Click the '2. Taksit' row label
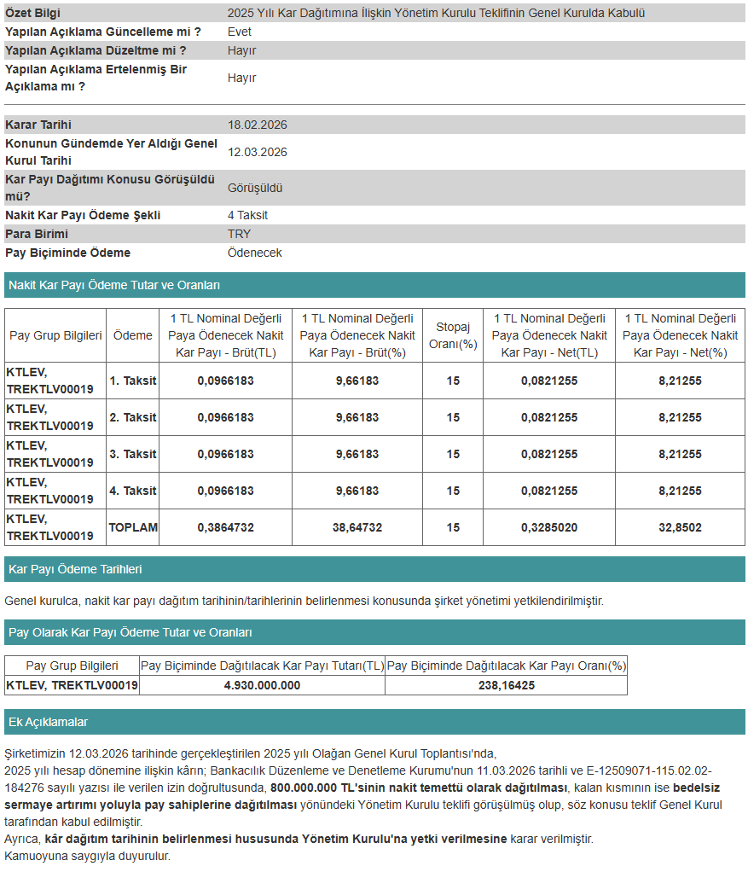 click(133, 417)
